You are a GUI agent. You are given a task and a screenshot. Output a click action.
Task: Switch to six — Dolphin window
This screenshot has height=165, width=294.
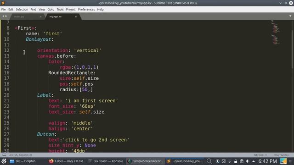[x=23, y=161]
